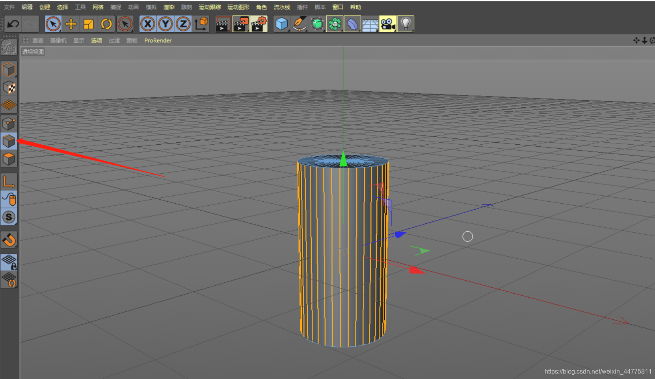Toggle the Z axis lock

point(183,24)
